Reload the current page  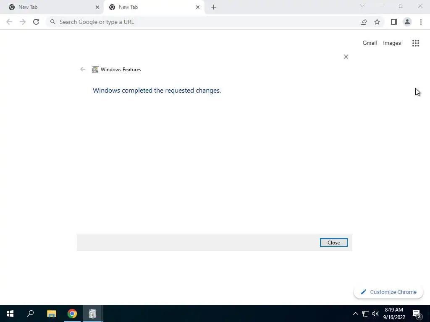[x=36, y=22]
